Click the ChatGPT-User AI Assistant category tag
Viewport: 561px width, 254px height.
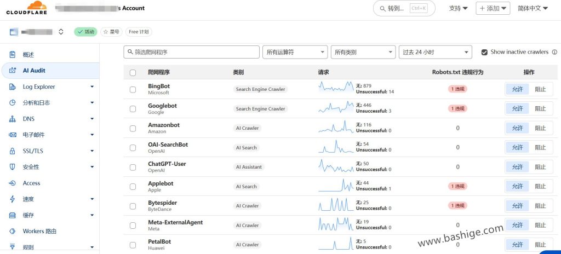(249, 167)
